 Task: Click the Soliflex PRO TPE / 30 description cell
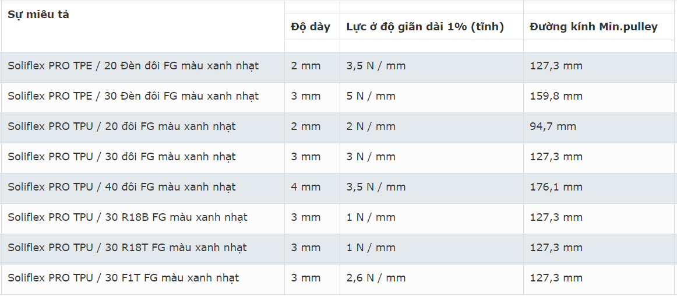coord(133,96)
